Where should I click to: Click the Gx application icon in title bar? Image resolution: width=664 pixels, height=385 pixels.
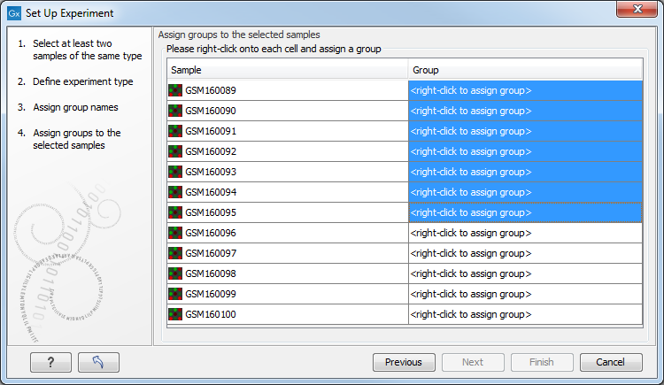pyautogui.click(x=13, y=14)
